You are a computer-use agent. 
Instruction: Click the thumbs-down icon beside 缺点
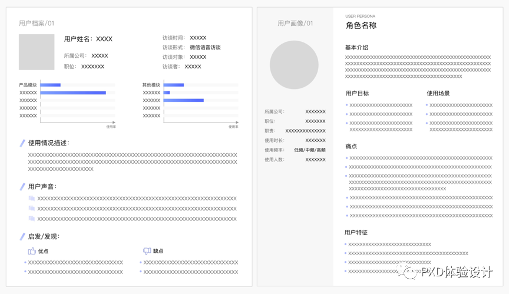(147, 251)
